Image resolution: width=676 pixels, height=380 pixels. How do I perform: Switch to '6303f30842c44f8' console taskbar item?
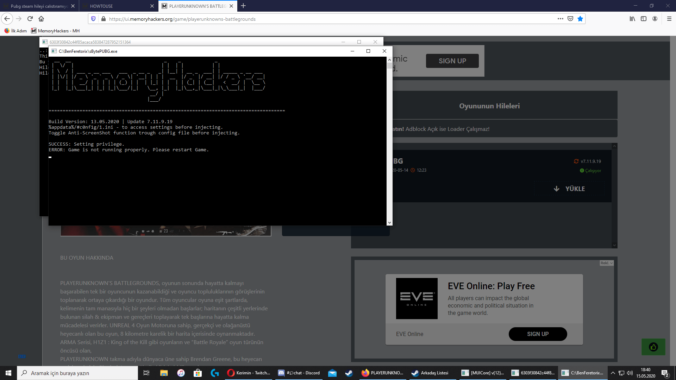[x=533, y=373]
